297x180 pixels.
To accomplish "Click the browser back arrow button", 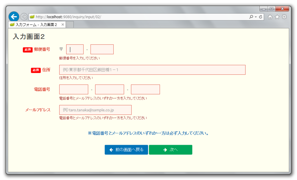I will [14, 17].
